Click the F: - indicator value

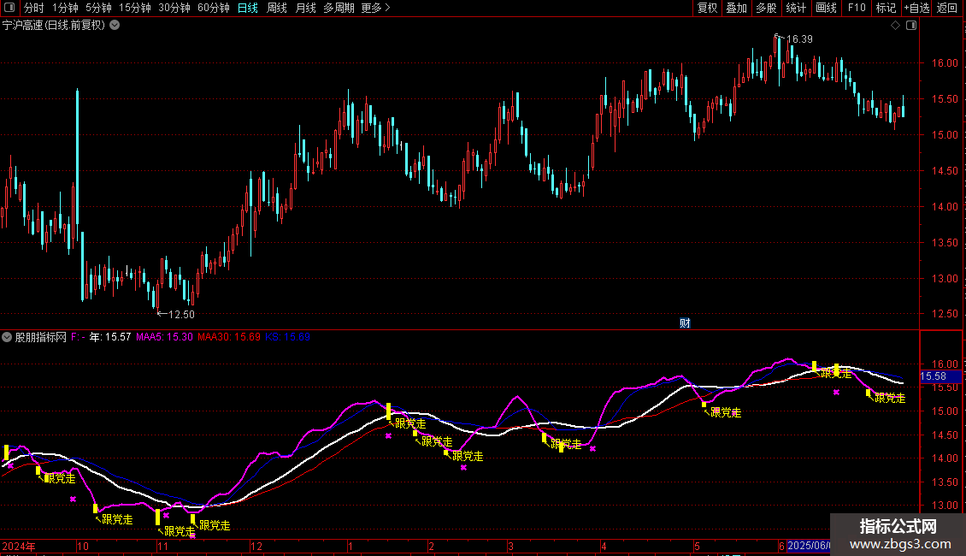pyautogui.click(x=79, y=337)
